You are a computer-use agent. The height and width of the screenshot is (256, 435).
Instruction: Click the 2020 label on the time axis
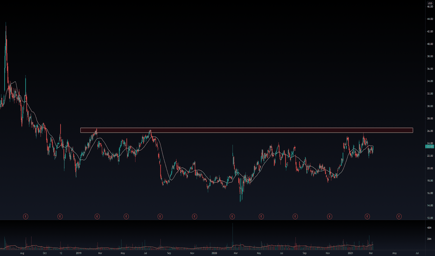tap(214, 253)
